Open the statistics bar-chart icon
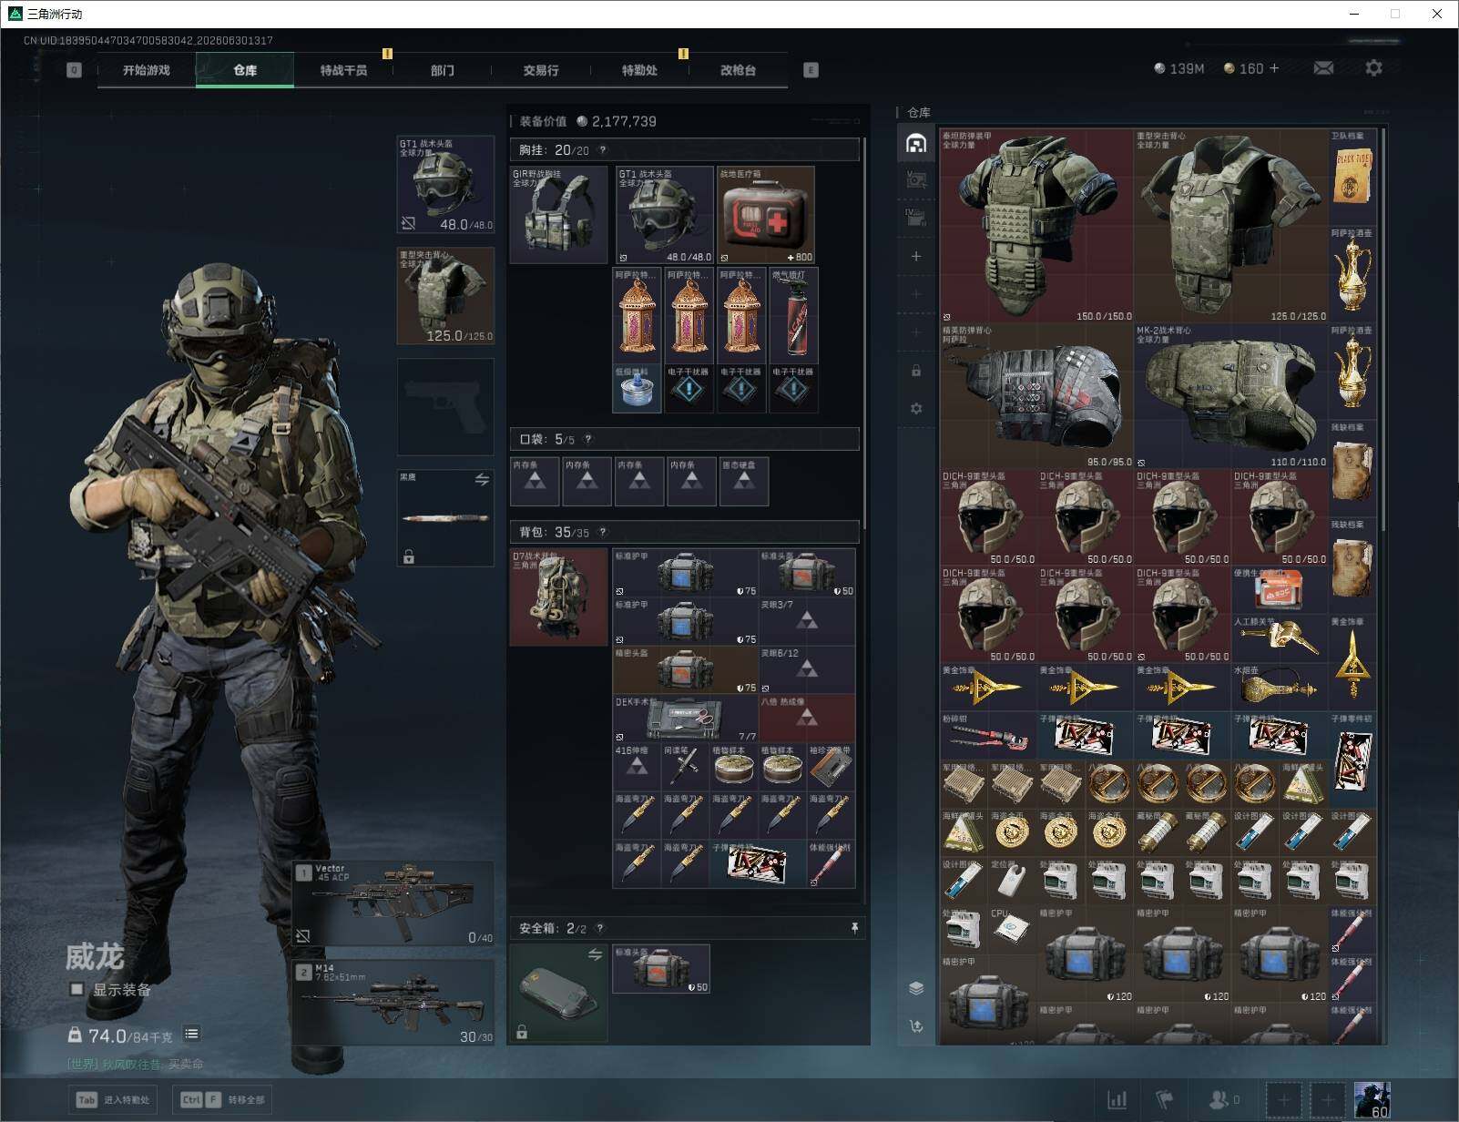This screenshot has width=1459, height=1122. tap(1117, 1100)
